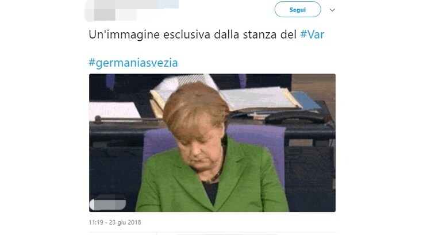Click the dark desk panel right of the chair
The height and width of the screenshot is (235, 423).
point(310,173)
